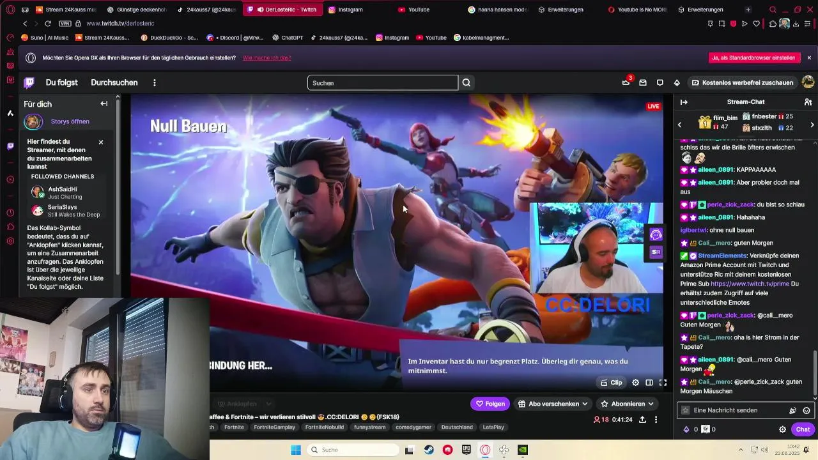Follow the channel with Folgen button
The image size is (818, 460).
click(x=490, y=404)
